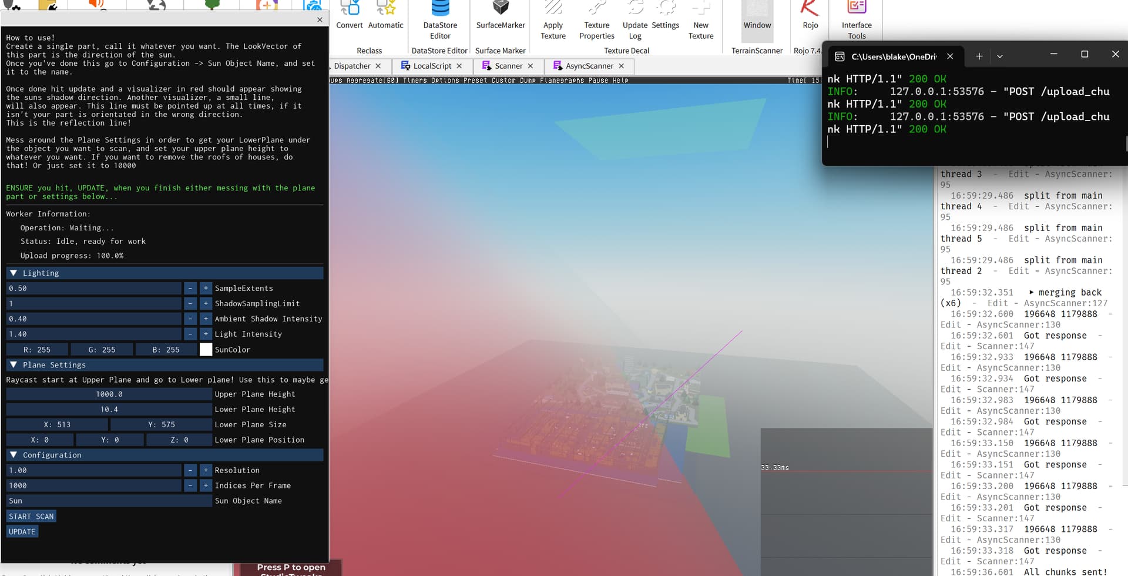Open Texture Properties

pyautogui.click(x=596, y=20)
